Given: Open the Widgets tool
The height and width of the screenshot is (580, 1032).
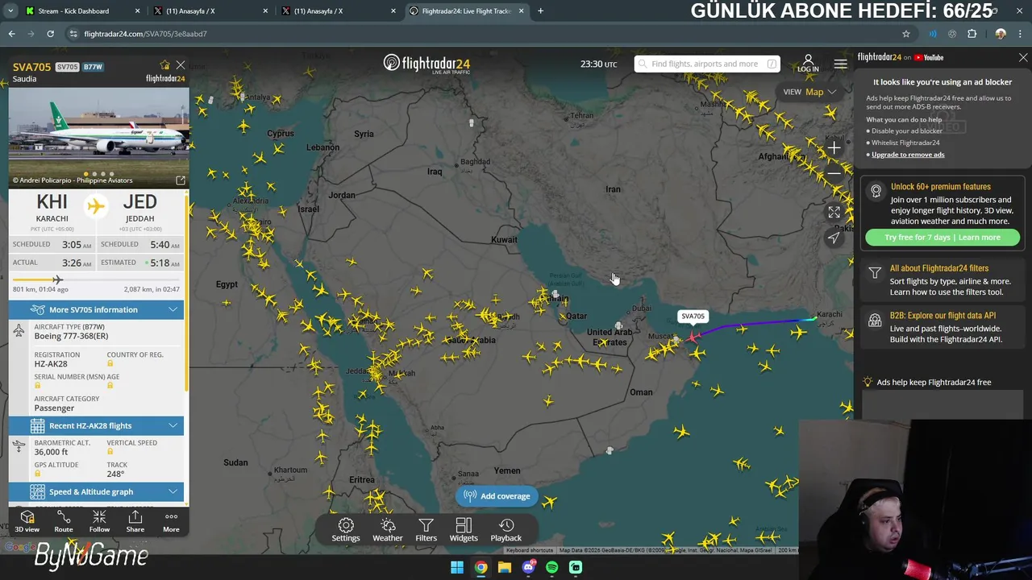Looking at the screenshot, I should point(464,530).
